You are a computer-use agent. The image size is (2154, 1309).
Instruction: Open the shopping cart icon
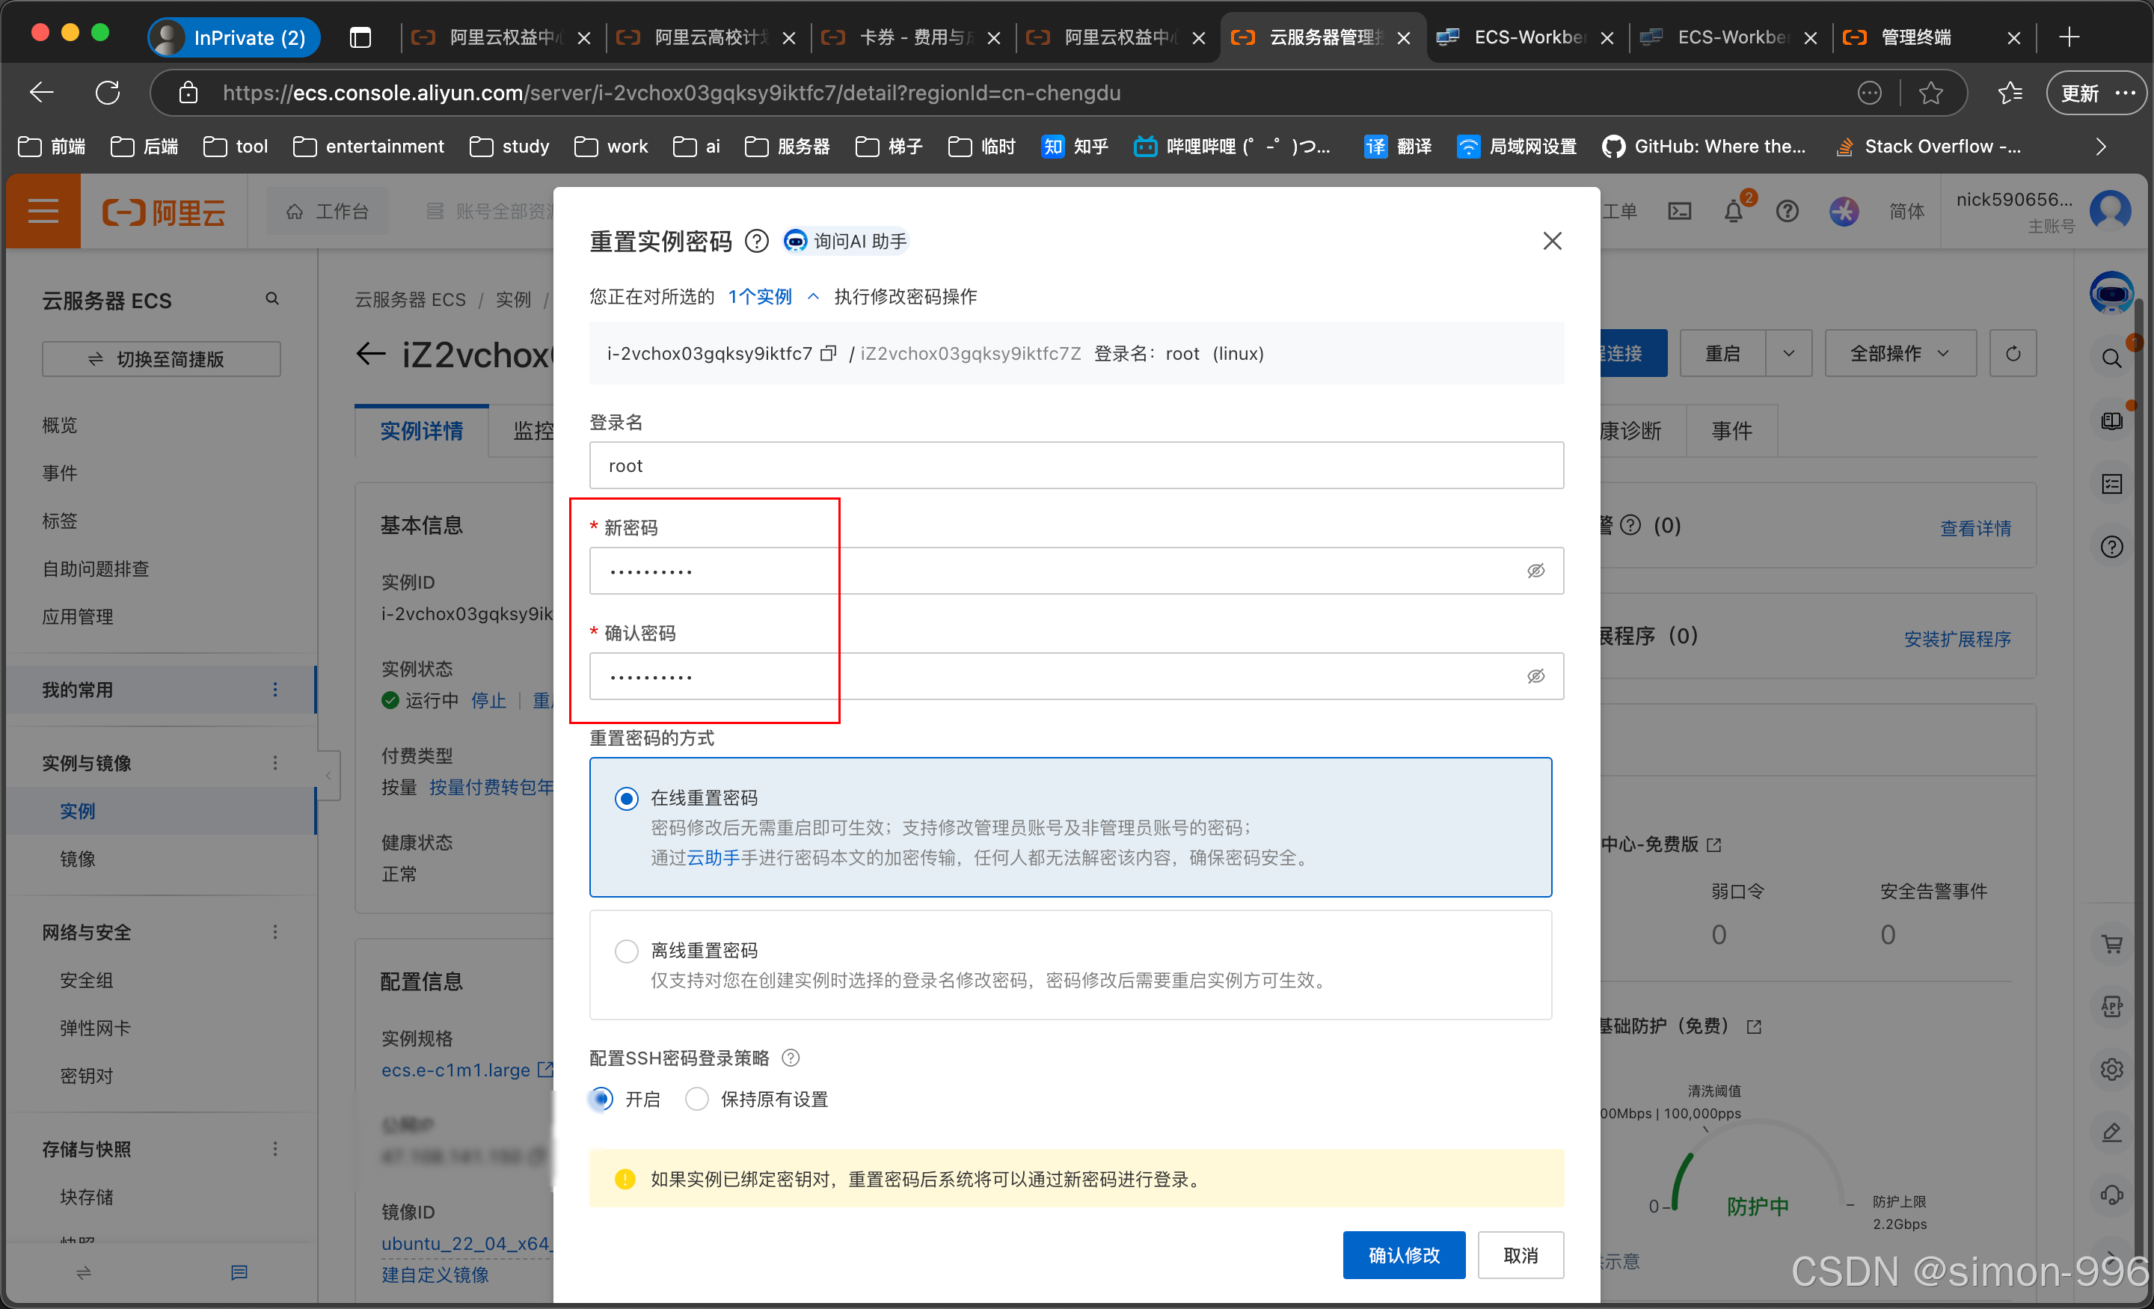click(2111, 945)
